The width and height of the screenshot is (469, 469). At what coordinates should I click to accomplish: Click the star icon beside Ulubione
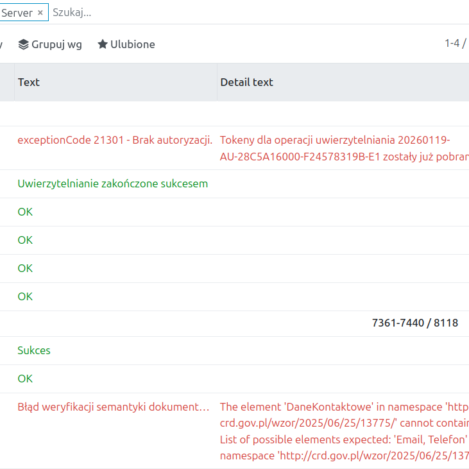click(x=103, y=44)
